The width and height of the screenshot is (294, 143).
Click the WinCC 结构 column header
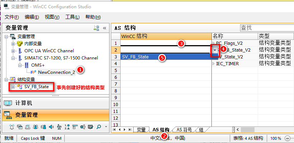click(x=166, y=36)
